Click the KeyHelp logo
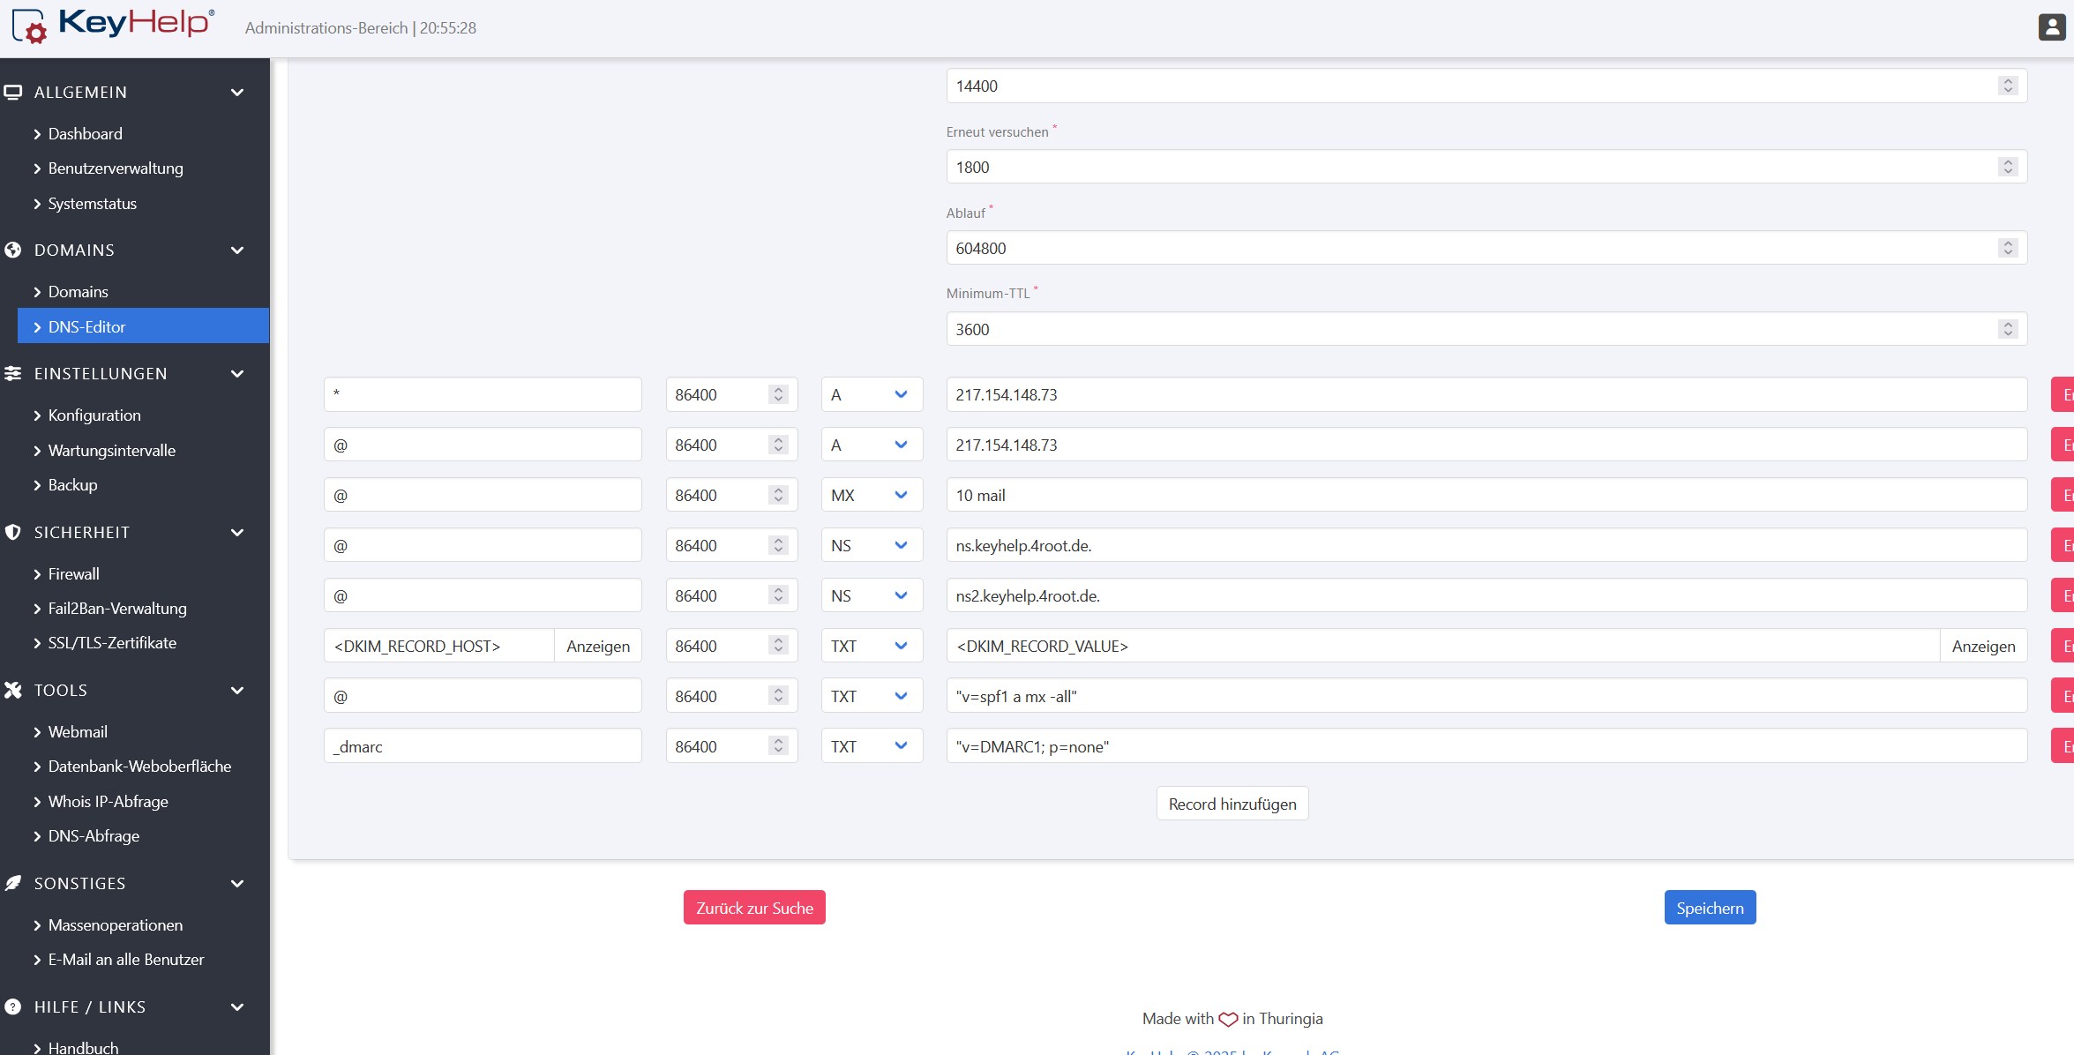The height and width of the screenshot is (1055, 2074). (x=115, y=26)
